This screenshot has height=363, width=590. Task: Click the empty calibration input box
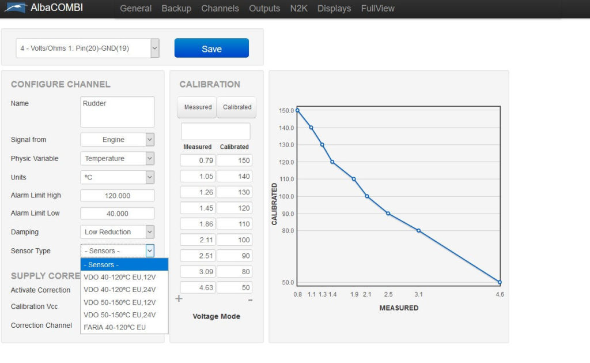point(215,131)
